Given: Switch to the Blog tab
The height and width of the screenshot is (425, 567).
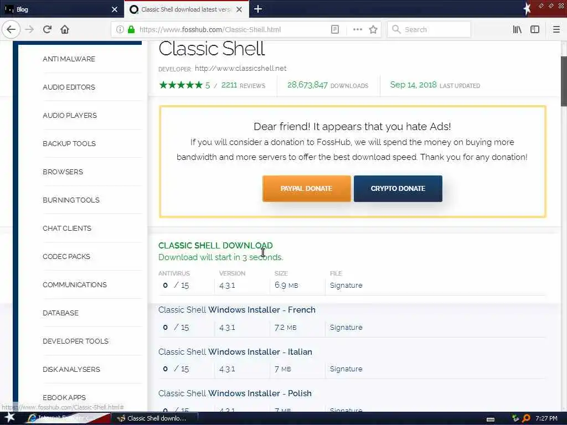Looking at the screenshot, I should [62, 9].
